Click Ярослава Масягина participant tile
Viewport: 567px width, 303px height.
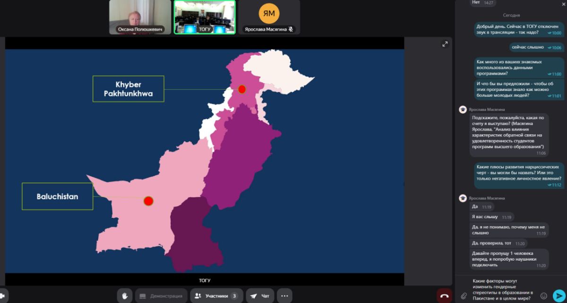coord(269,17)
